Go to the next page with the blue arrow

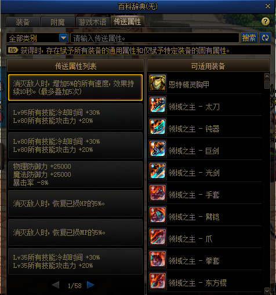coord(90,285)
